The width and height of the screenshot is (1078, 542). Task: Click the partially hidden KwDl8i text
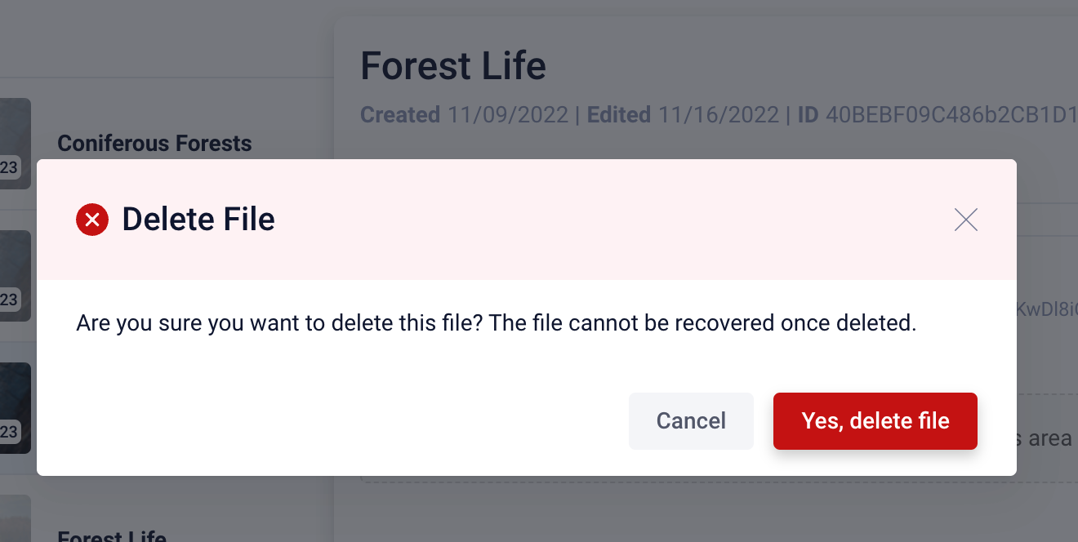click(1048, 309)
